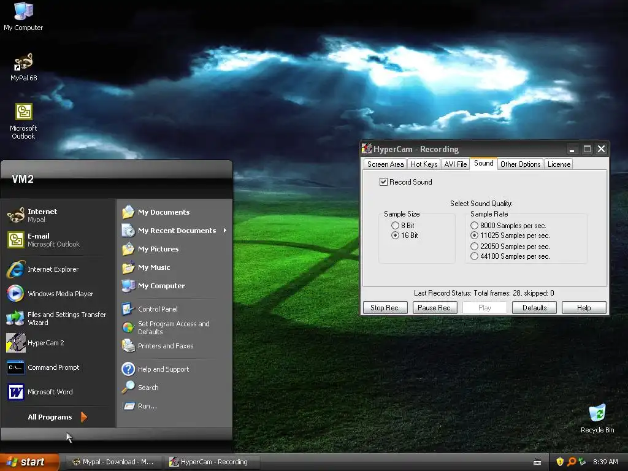The image size is (628, 471).
Task: Switch to the Other Options tab
Action: [x=520, y=164]
